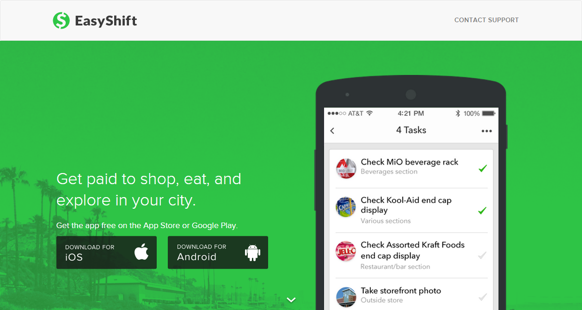Toggle checkmark for Take storefront photo
The width and height of the screenshot is (582, 310).
483,297
